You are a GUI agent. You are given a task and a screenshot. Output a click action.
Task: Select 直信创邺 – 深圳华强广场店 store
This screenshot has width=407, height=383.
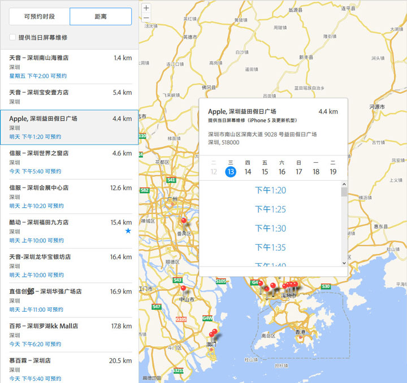click(70, 300)
